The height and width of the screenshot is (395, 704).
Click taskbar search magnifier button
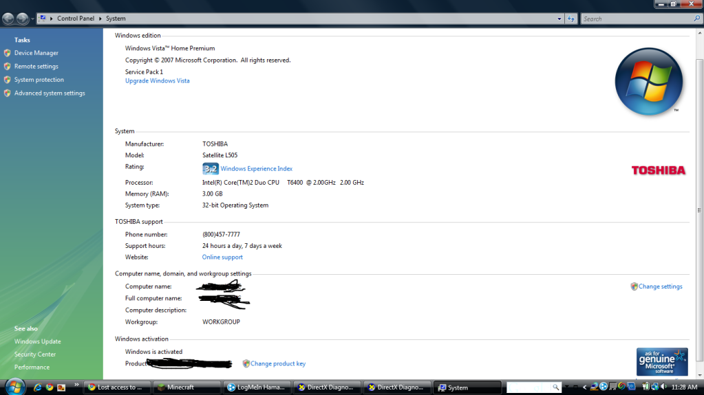556,387
